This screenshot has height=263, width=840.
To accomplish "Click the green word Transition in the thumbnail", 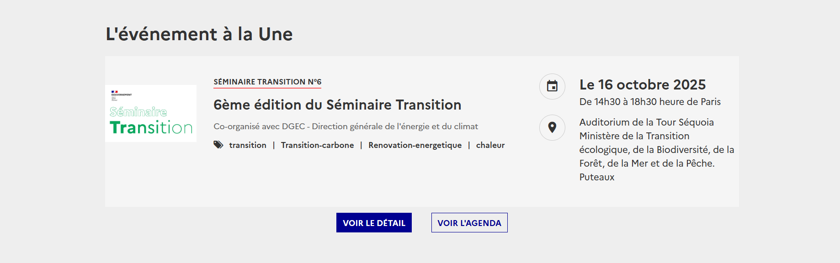I will coord(151,128).
